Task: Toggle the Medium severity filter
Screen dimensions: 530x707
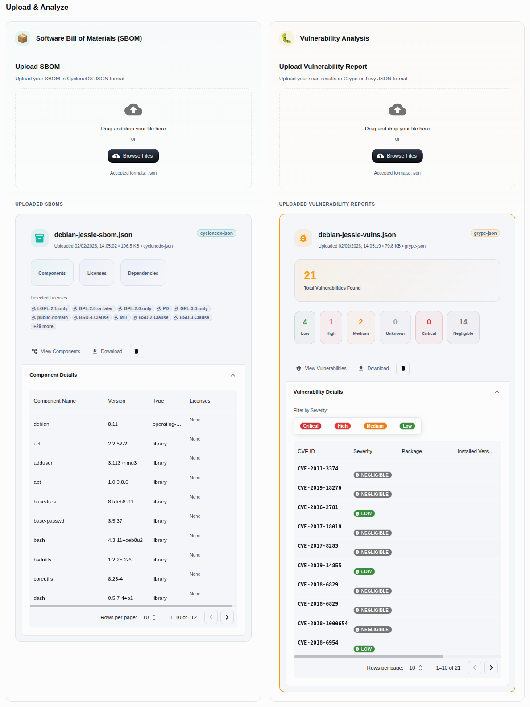Action: click(x=375, y=426)
